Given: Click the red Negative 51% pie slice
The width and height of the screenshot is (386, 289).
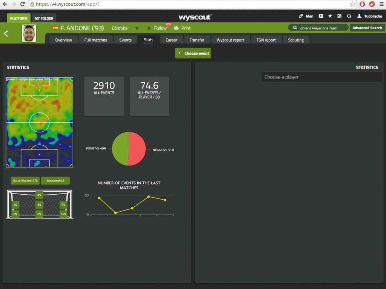Looking at the screenshot, I should point(137,148).
